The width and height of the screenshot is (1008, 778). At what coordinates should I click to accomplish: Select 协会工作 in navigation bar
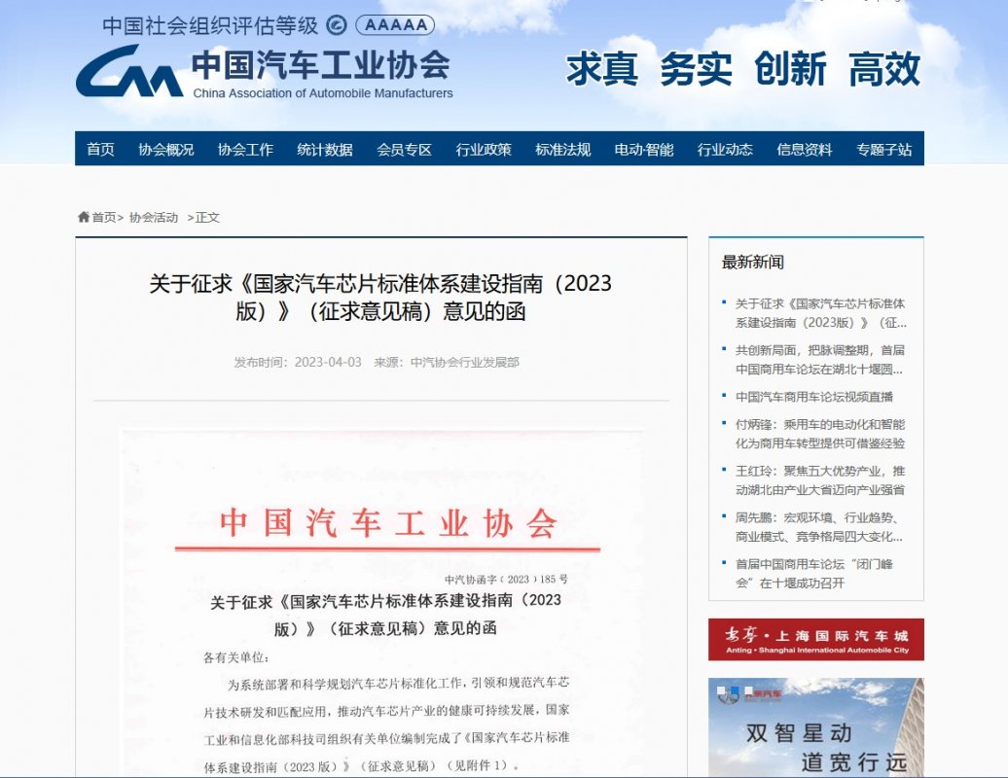pyautogui.click(x=245, y=149)
